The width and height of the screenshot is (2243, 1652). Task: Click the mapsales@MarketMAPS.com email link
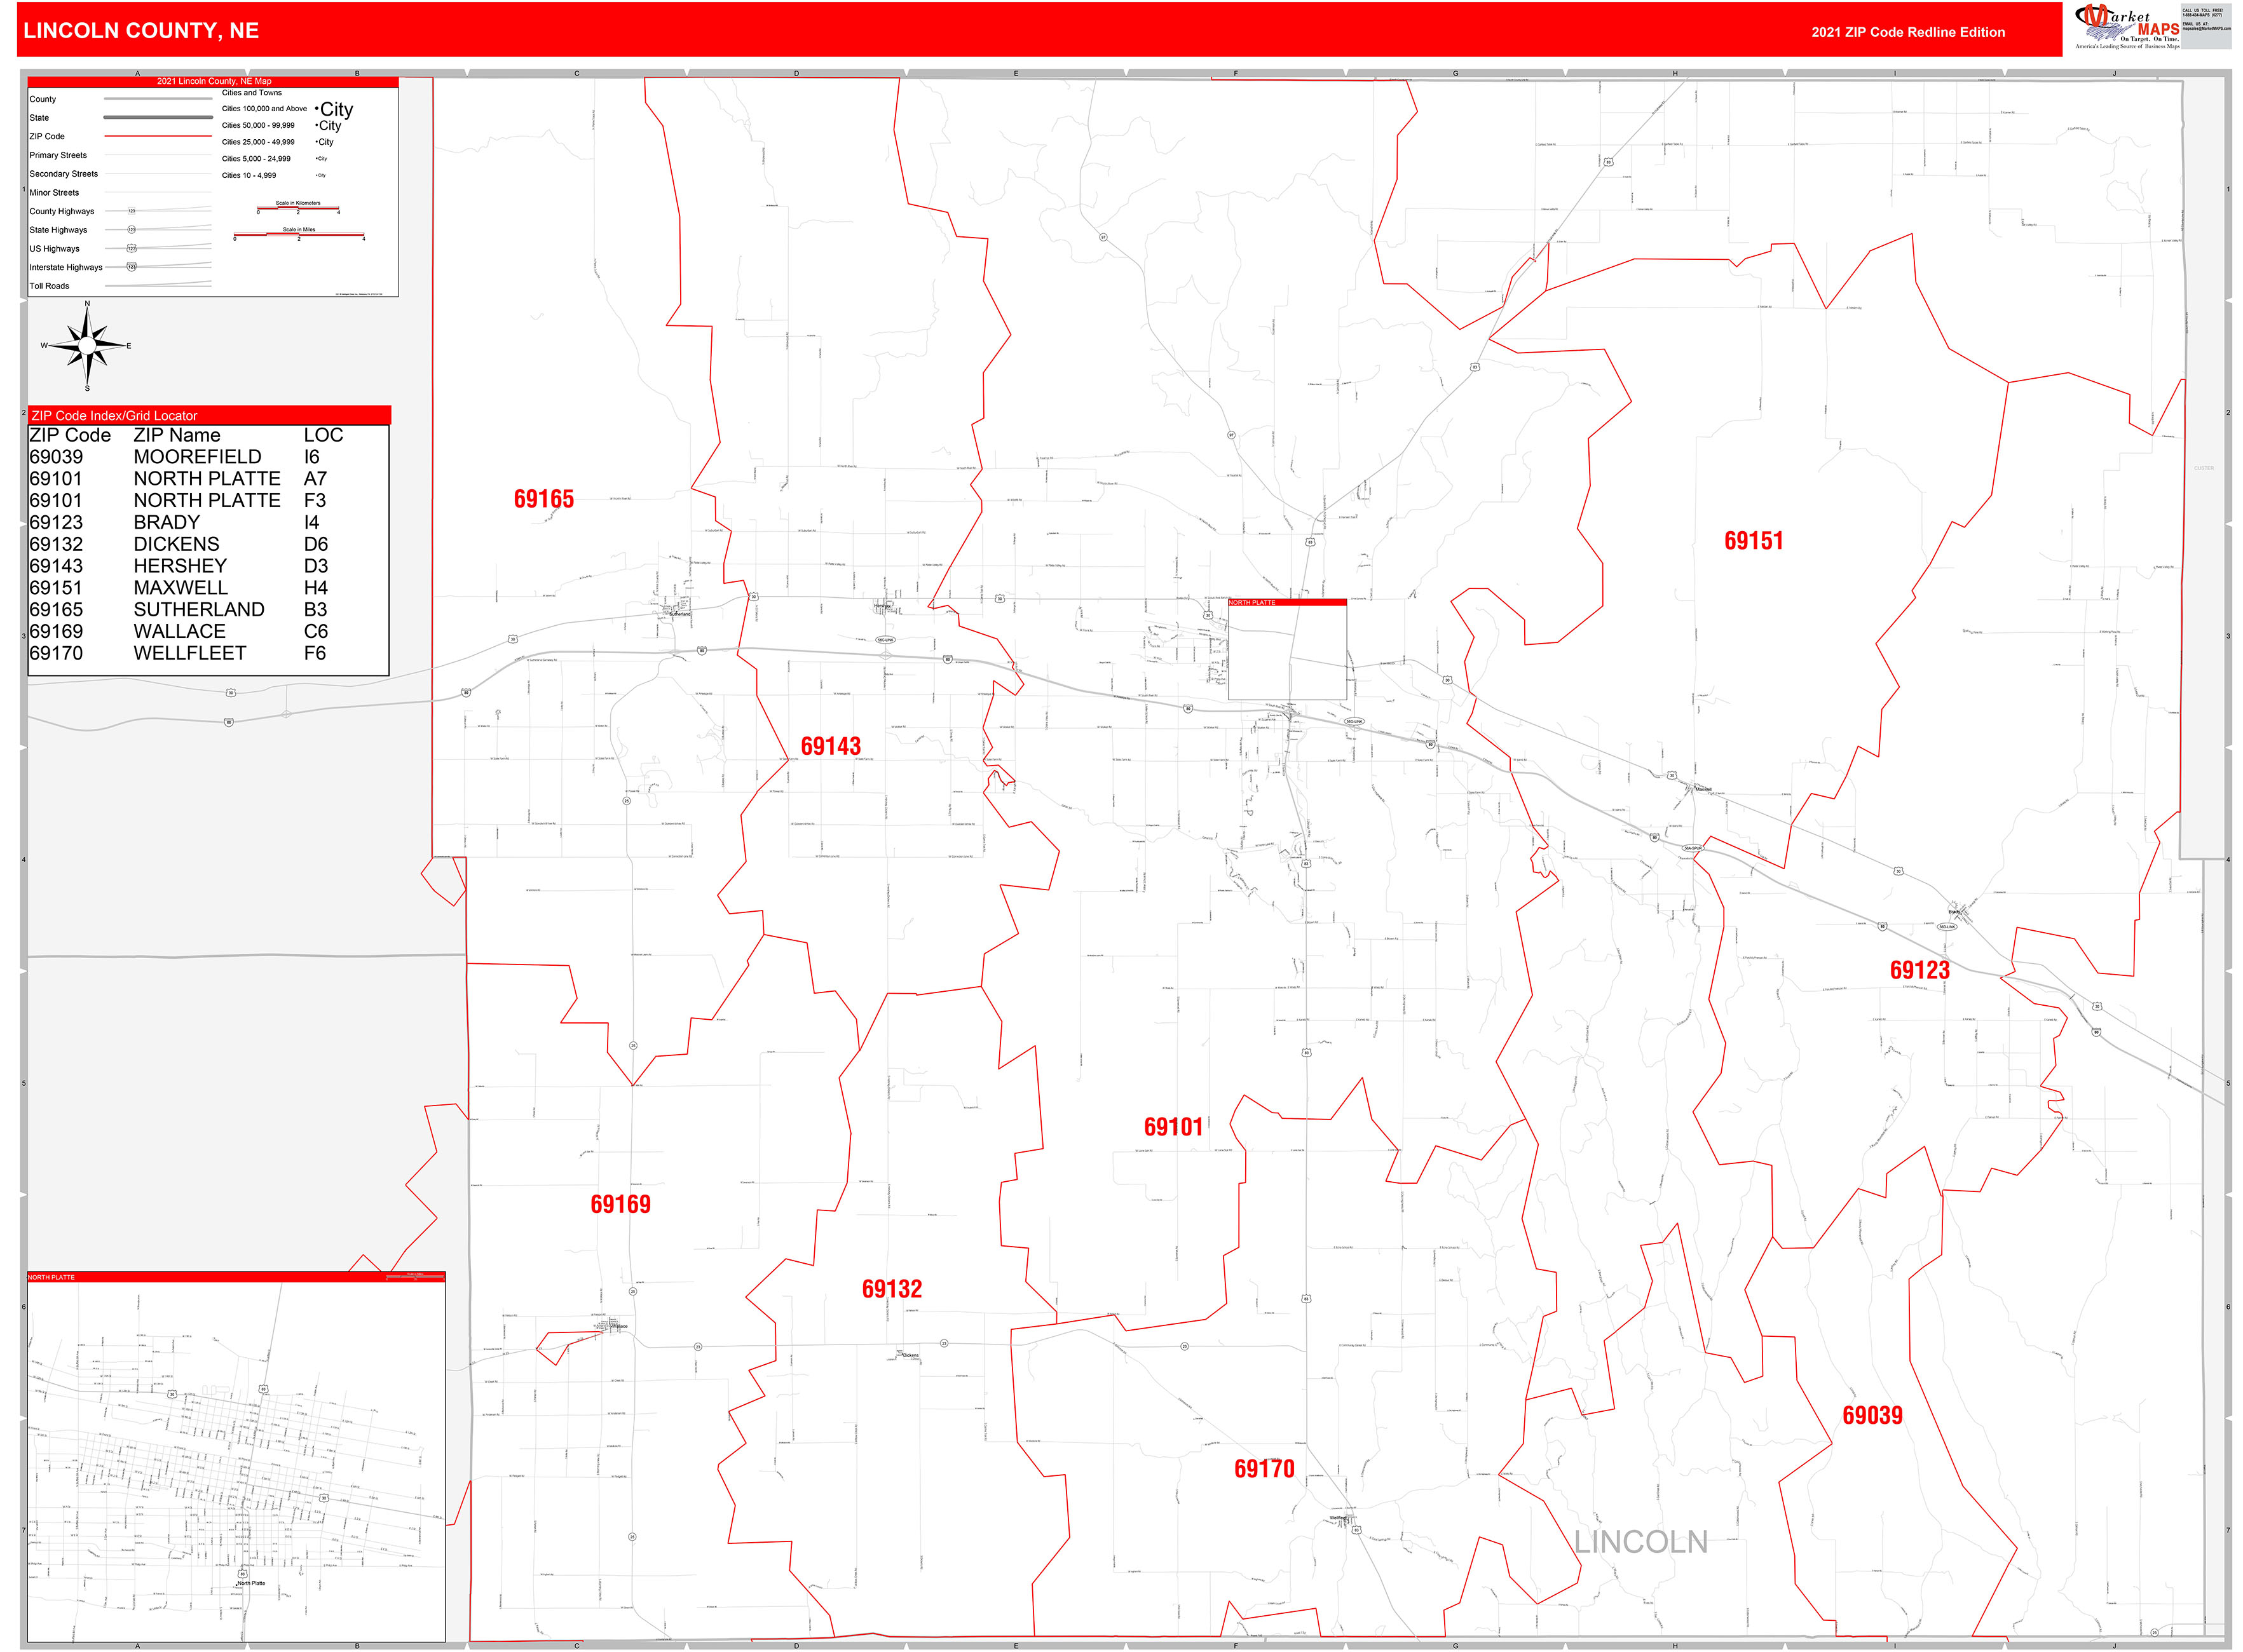click(x=2206, y=28)
